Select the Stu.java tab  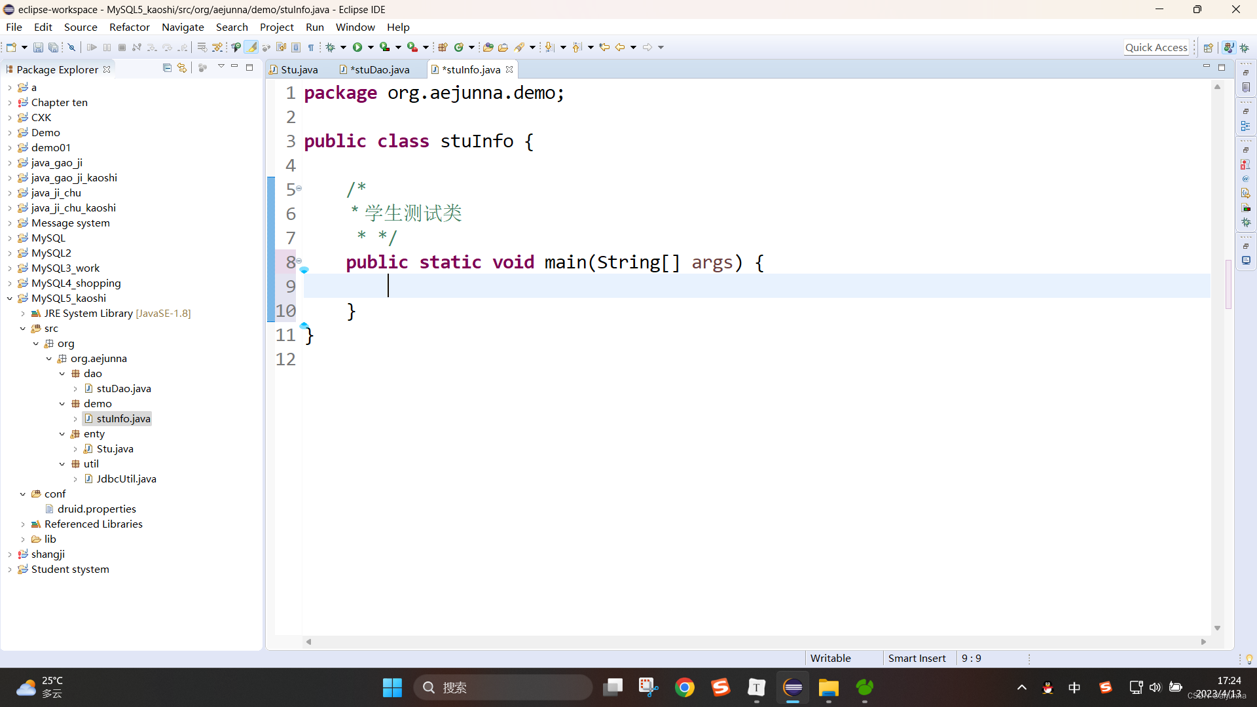coord(299,70)
